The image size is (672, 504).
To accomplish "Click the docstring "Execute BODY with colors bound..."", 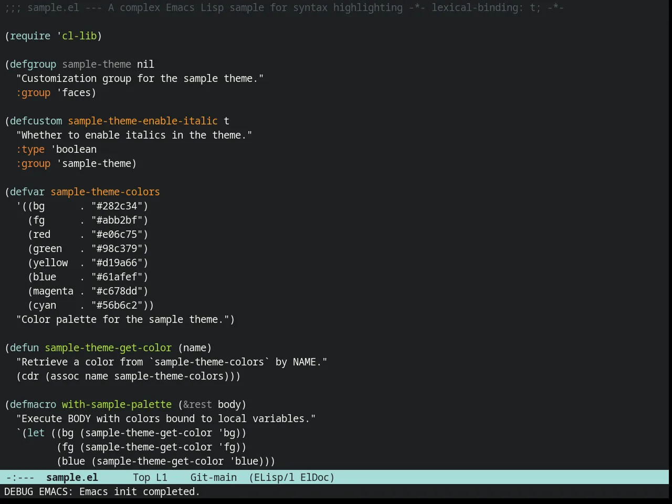I will click(x=166, y=418).
